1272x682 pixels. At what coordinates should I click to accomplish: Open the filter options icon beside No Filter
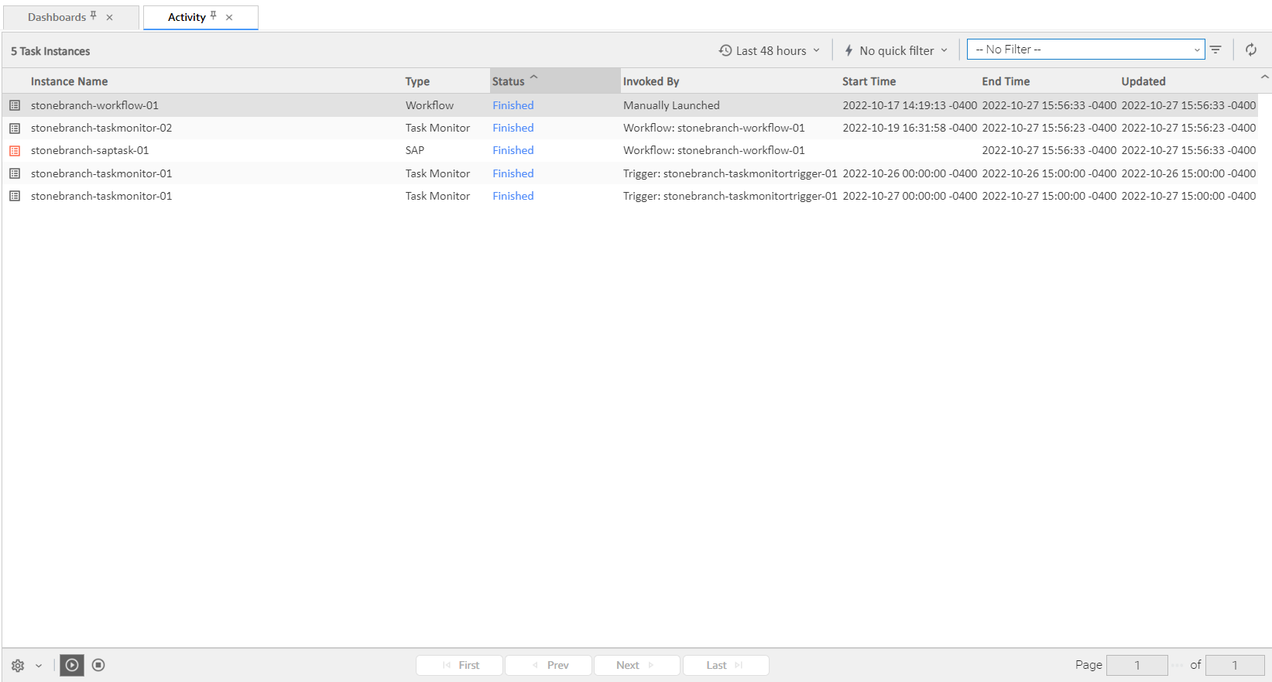[x=1215, y=50]
